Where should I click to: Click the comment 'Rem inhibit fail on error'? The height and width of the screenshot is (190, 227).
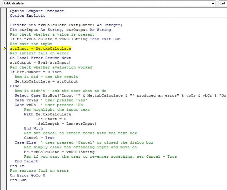click(39, 53)
